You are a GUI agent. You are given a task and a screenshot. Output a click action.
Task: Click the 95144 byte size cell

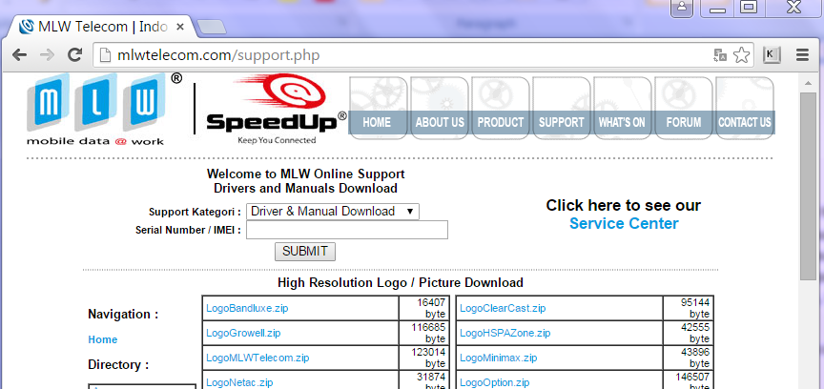tap(689, 308)
